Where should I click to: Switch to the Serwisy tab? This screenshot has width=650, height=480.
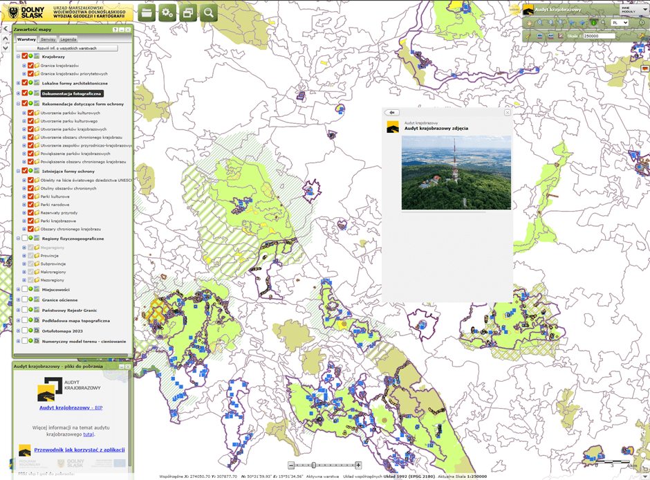click(48, 39)
